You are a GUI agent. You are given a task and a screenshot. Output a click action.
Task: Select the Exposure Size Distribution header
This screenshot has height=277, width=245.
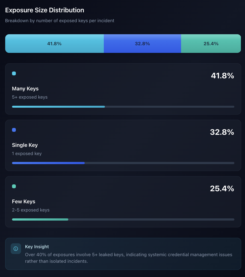point(45,10)
